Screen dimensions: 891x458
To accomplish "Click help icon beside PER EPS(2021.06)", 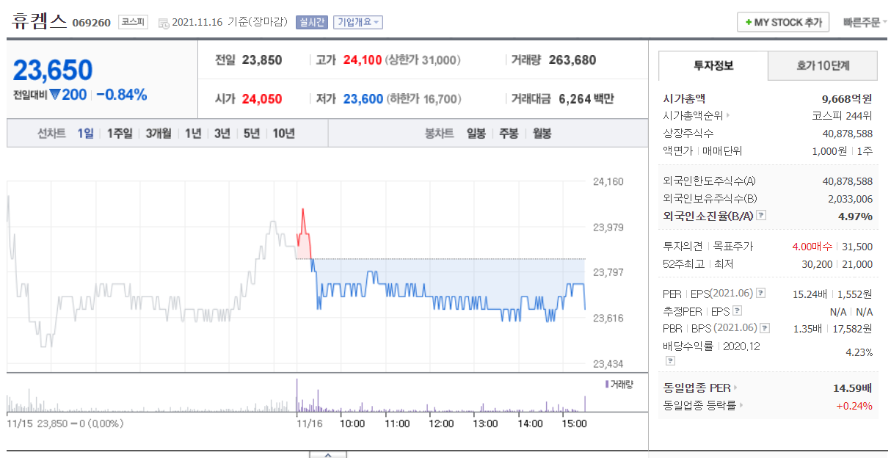I will click(760, 294).
